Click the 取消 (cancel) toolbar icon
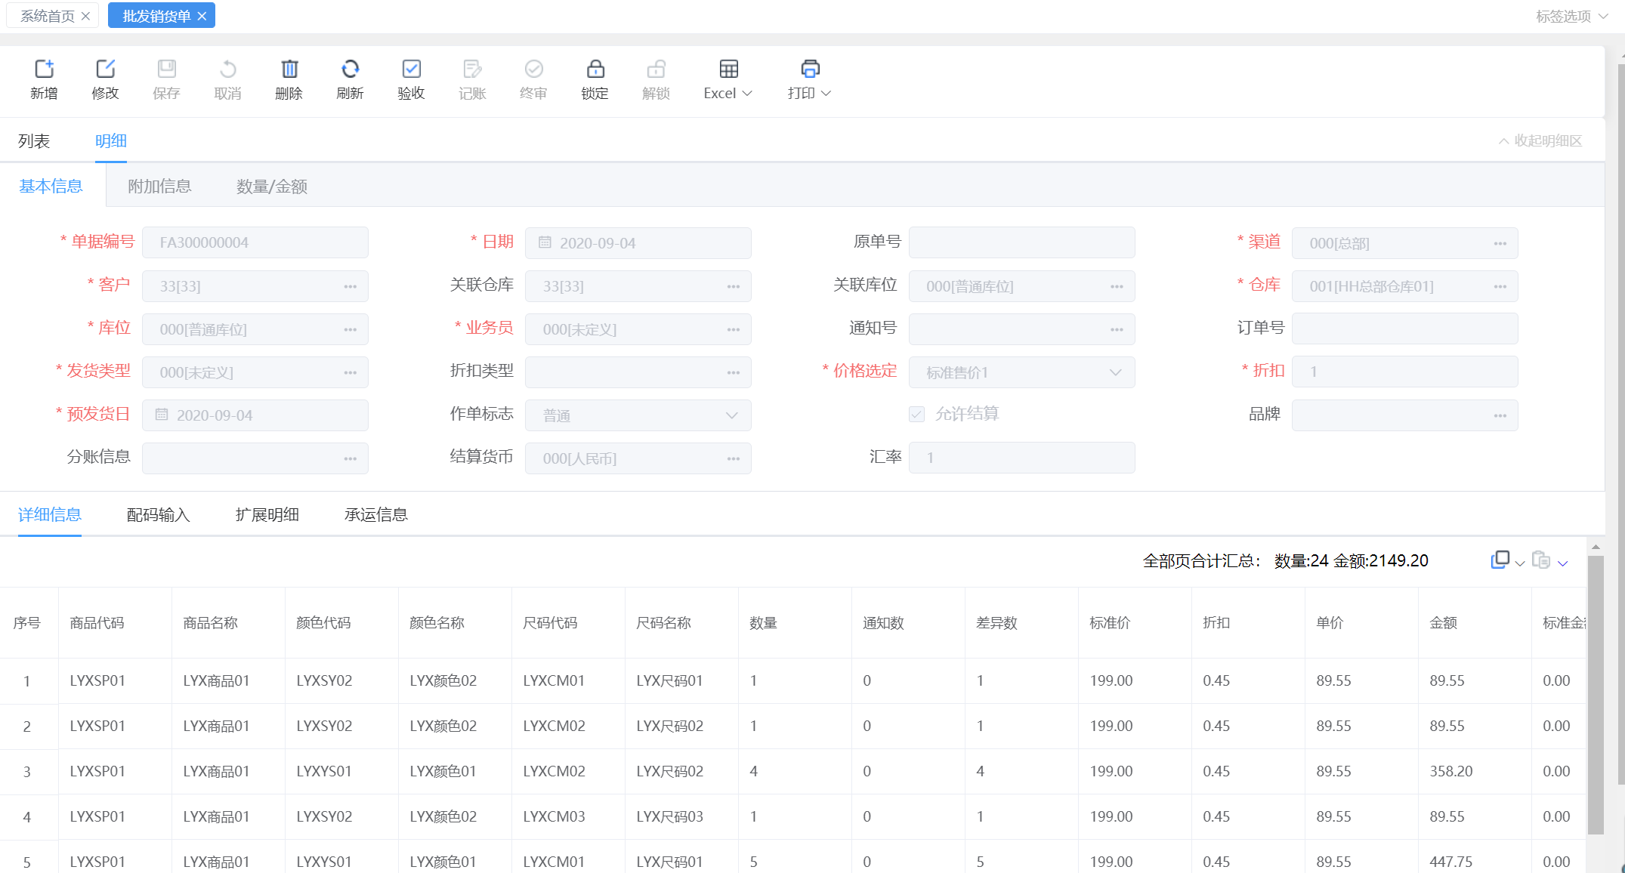The height and width of the screenshot is (873, 1625). tap(228, 69)
